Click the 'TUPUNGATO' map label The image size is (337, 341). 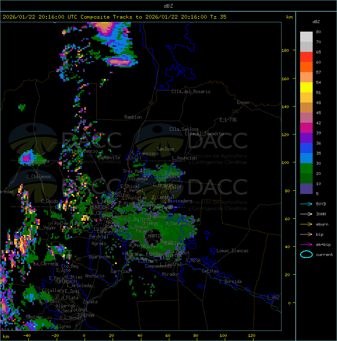[66, 281]
